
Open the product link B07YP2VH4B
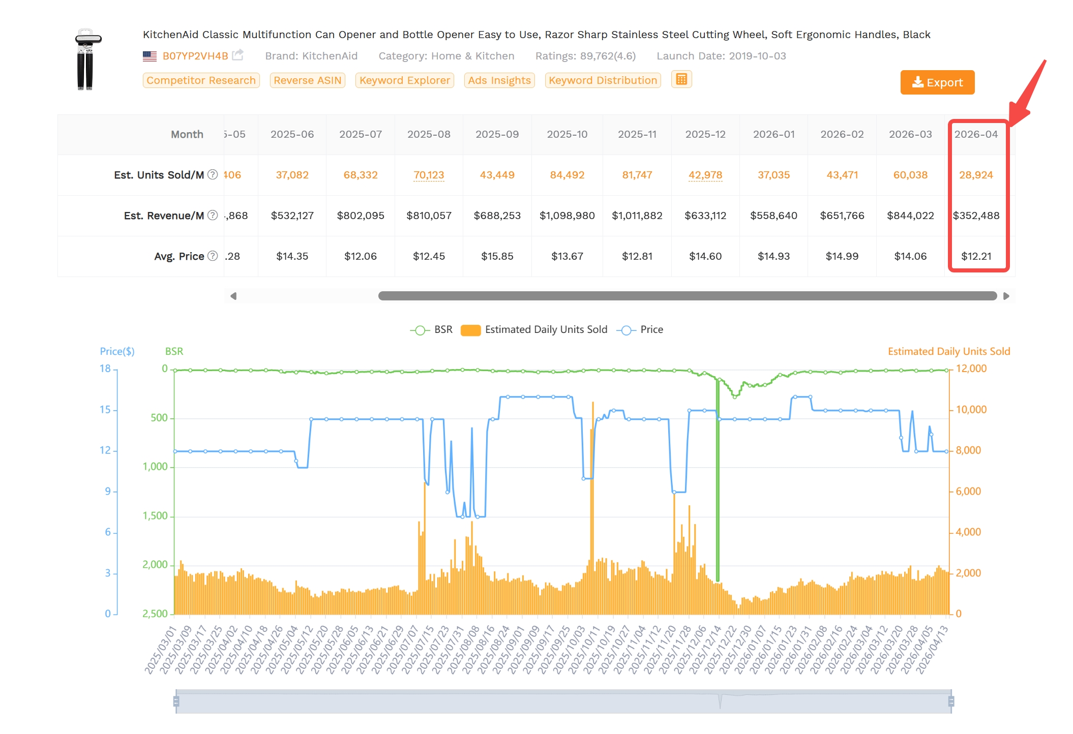pos(195,56)
